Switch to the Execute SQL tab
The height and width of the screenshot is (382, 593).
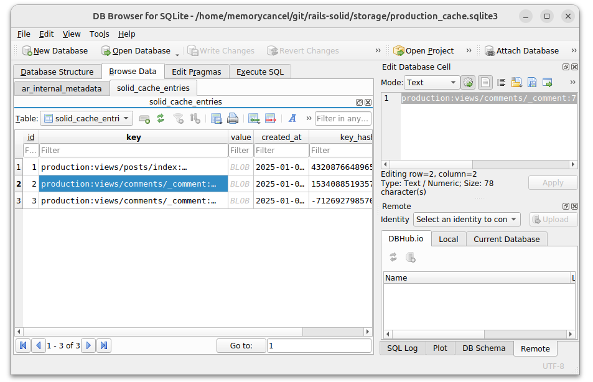pos(260,72)
